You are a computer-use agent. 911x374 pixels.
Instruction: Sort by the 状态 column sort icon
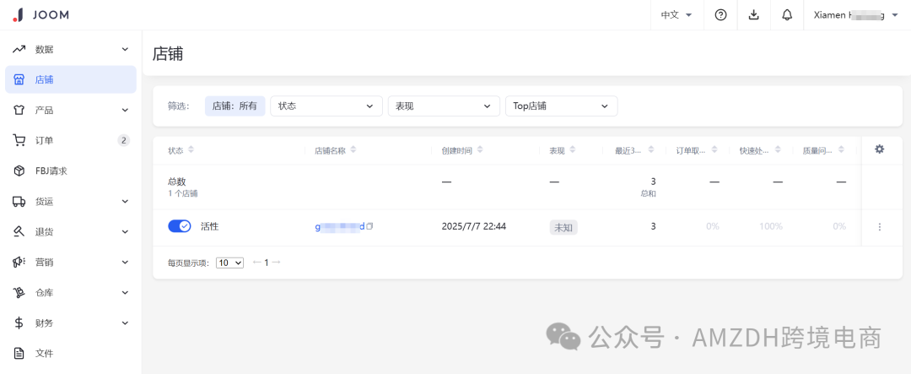[x=191, y=150]
